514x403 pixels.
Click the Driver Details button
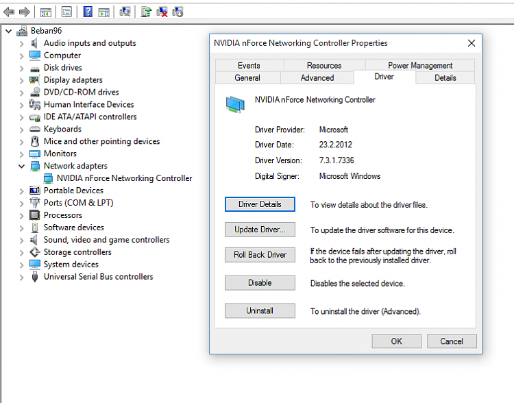point(260,204)
